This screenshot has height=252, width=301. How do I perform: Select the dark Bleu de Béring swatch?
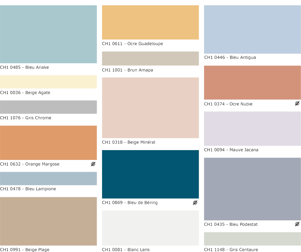click(150, 174)
